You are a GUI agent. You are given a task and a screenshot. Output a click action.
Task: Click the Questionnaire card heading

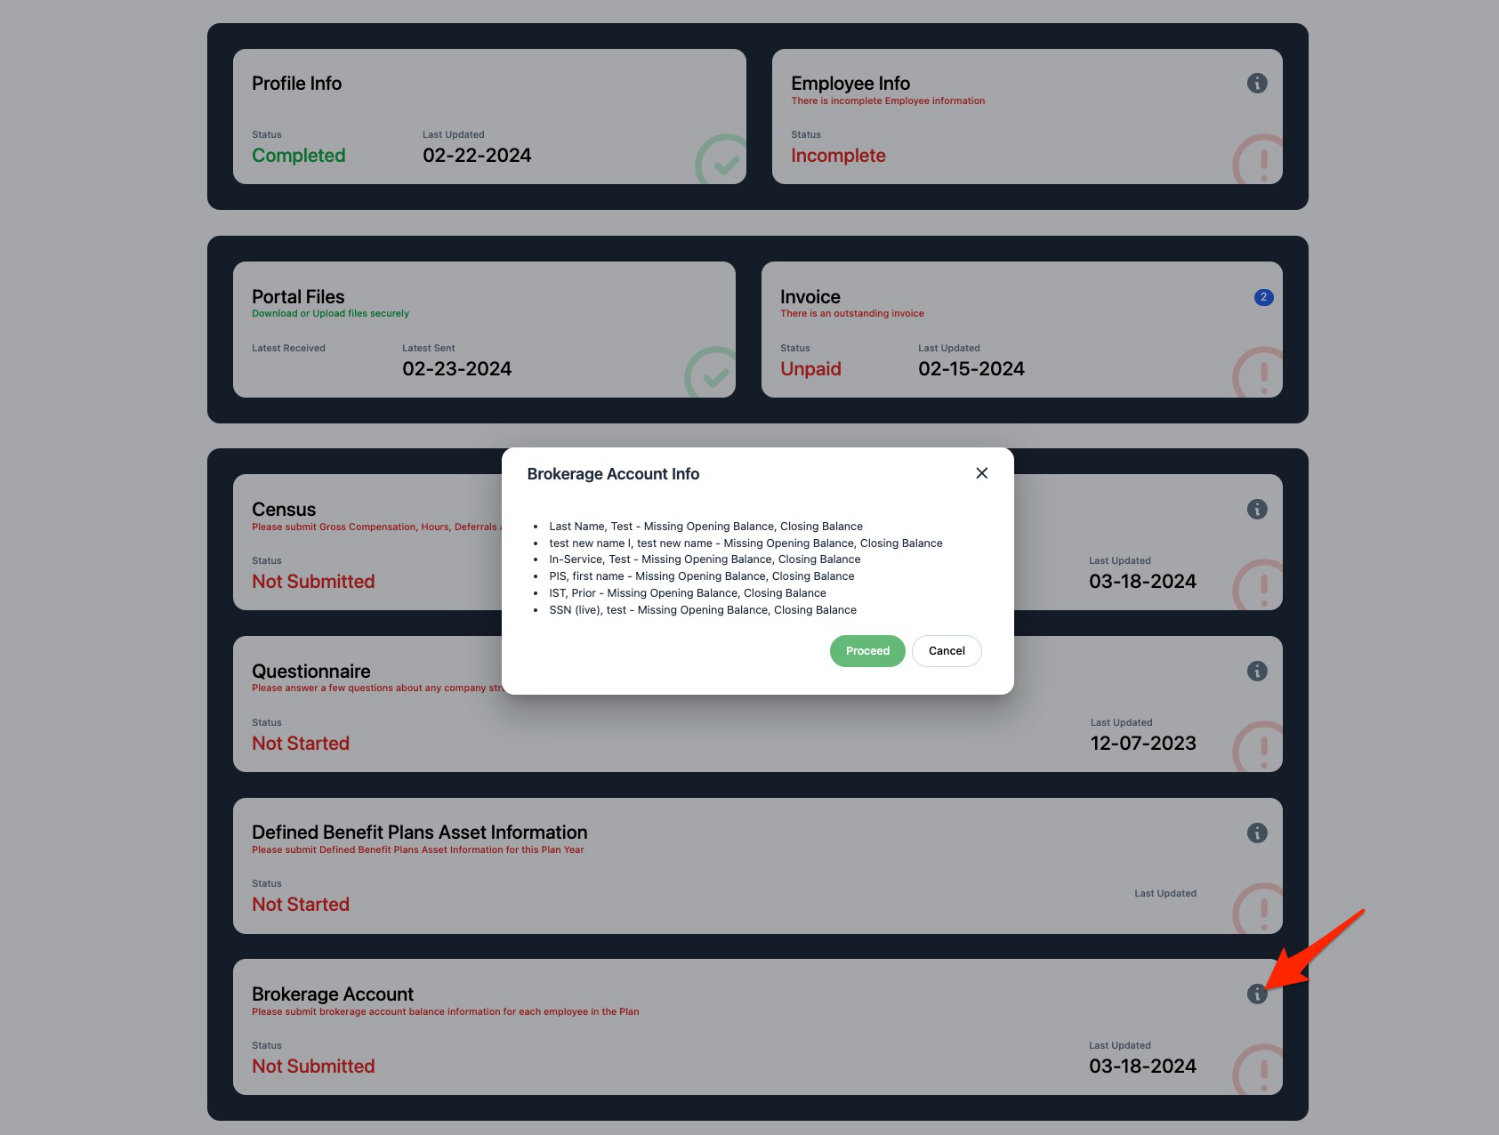pos(310,672)
